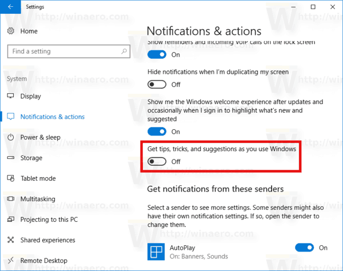Click the Display monitor icon
The width and height of the screenshot is (343, 271).
(x=10, y=96)
